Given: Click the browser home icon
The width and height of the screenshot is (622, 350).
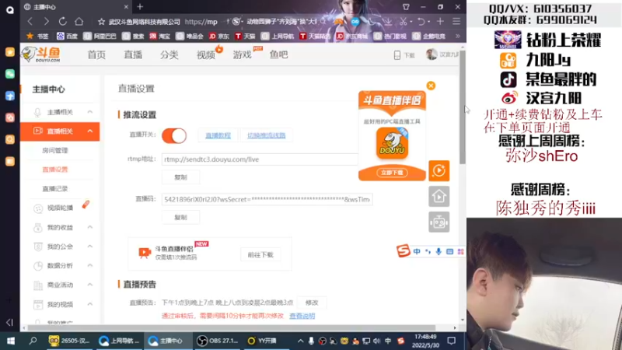Looking at the screenshot, I should click(x=79, y=22).
